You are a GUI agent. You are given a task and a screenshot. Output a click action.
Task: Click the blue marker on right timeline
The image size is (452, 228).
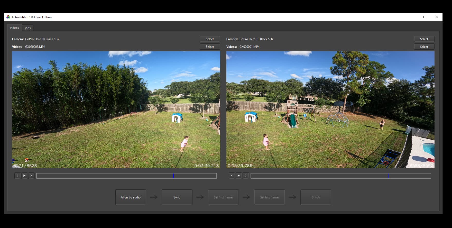pyautogui.click(x=389, y=176)
